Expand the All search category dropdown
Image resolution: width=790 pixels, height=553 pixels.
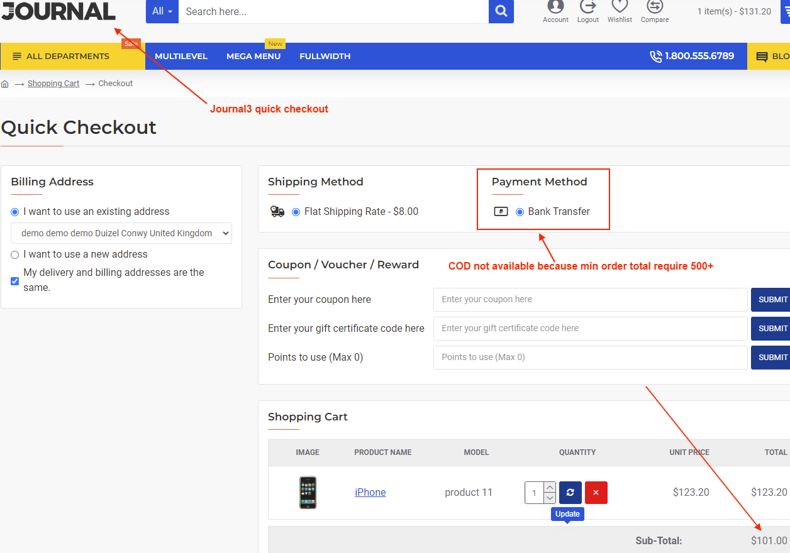tap(162, 11)
